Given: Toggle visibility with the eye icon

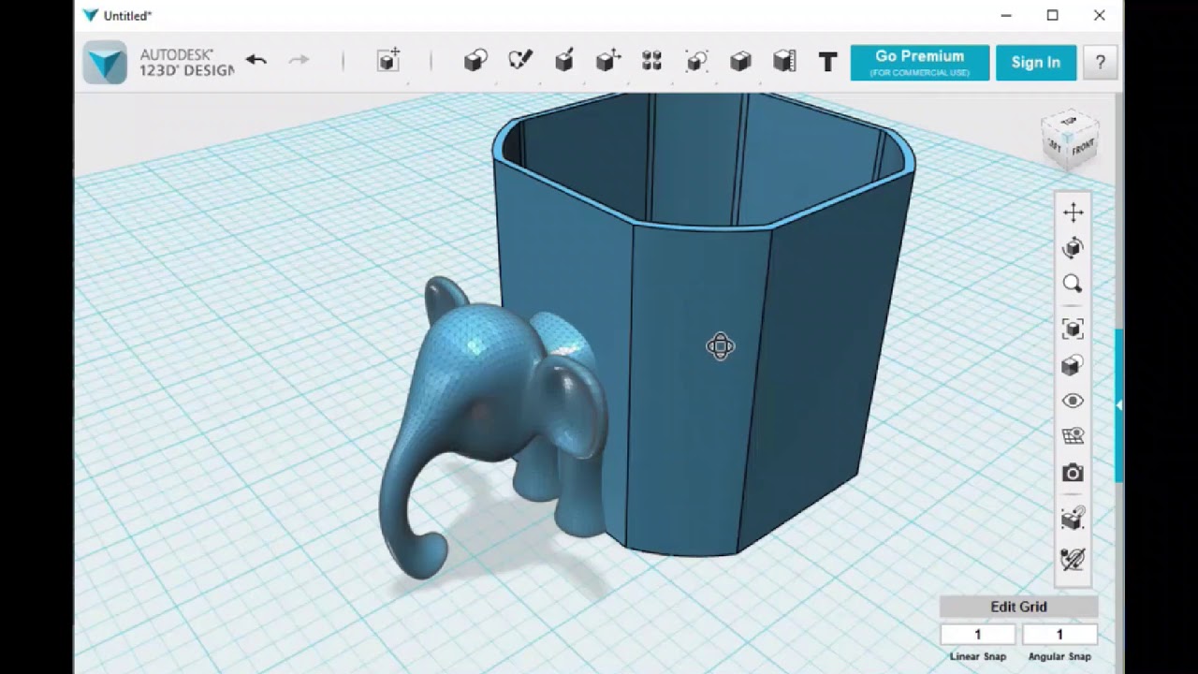Looking at the screenshot, I should click(x=1073, y=401).
